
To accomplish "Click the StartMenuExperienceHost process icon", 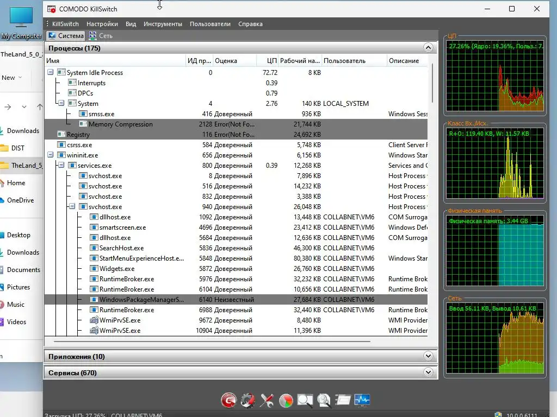I will pyautogui.click(x=94, y=258).
